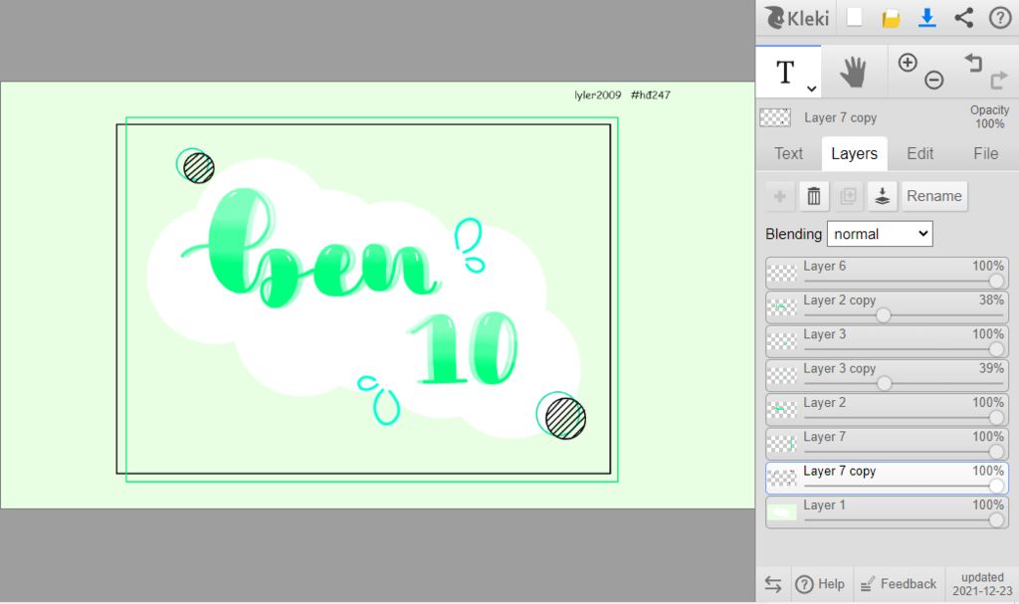
Task: Open the File tab
Action: click(985, 153)
